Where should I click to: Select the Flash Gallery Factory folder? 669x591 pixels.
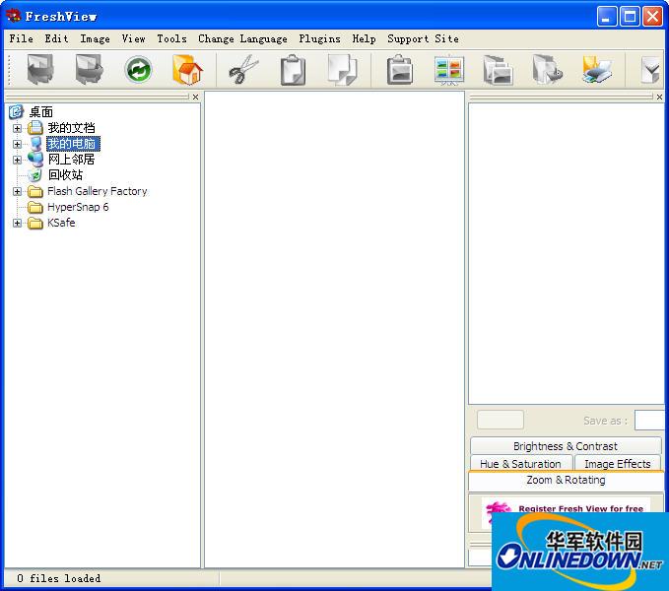click(x=98, y=191)
